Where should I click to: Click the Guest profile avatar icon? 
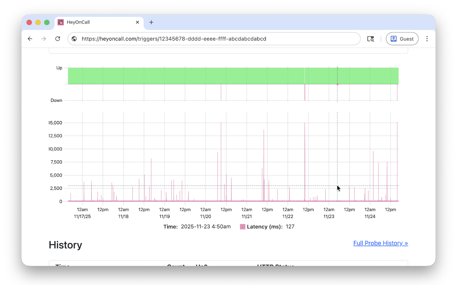click(393, 39)
